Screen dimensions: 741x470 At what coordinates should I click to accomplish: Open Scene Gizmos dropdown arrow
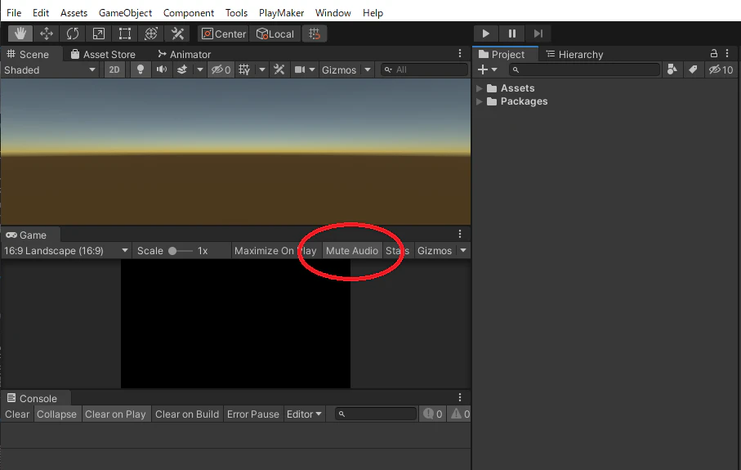tap(368, 70)
